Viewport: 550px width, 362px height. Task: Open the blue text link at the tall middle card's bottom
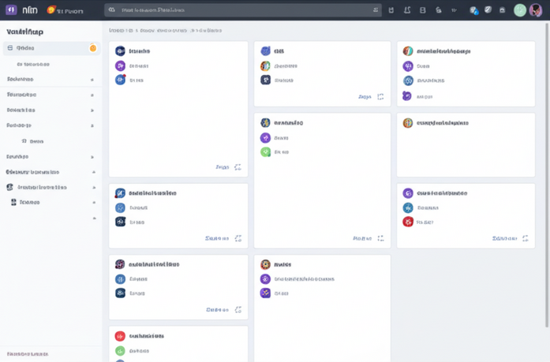[362, 238]
